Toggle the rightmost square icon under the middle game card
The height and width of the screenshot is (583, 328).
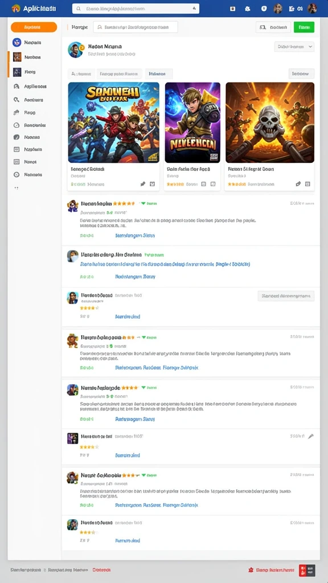point(213,184)
